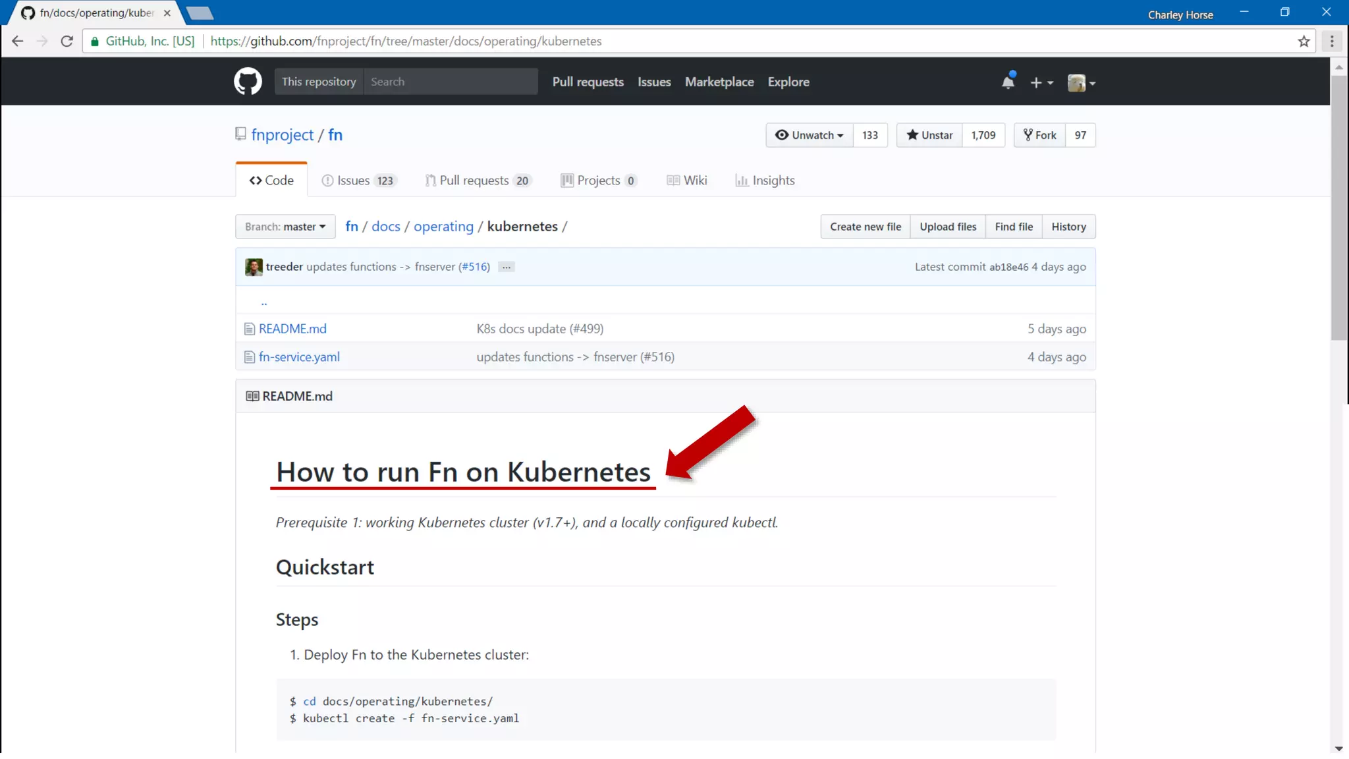Bookmark page with star icon
The width and height of the screenshot is (1349, 759).
coord(1304,41)
